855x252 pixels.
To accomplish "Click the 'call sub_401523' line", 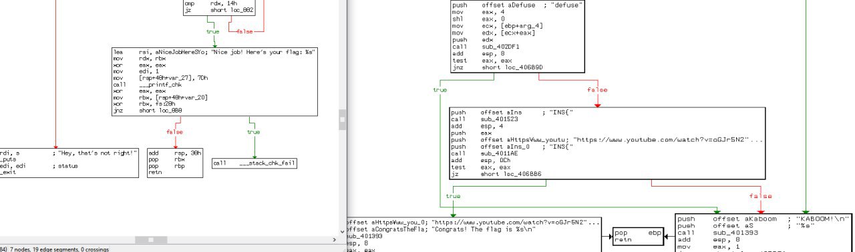I will (x=484, y=119).
